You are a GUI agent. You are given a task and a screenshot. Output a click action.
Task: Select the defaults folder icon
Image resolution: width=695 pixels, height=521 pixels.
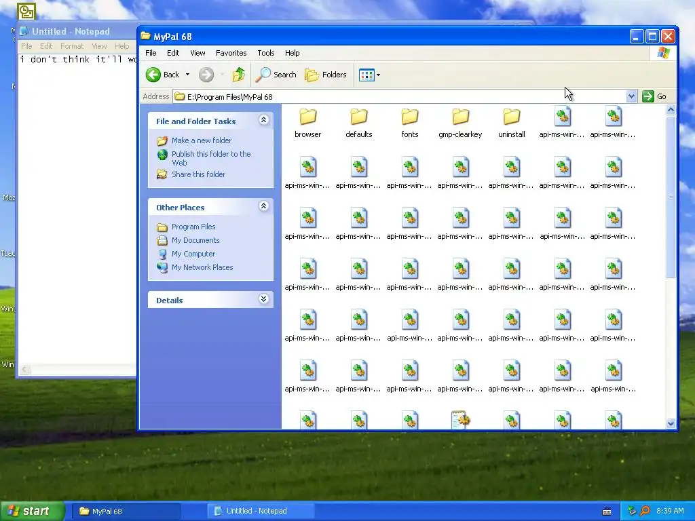click(x=358, y=117)
